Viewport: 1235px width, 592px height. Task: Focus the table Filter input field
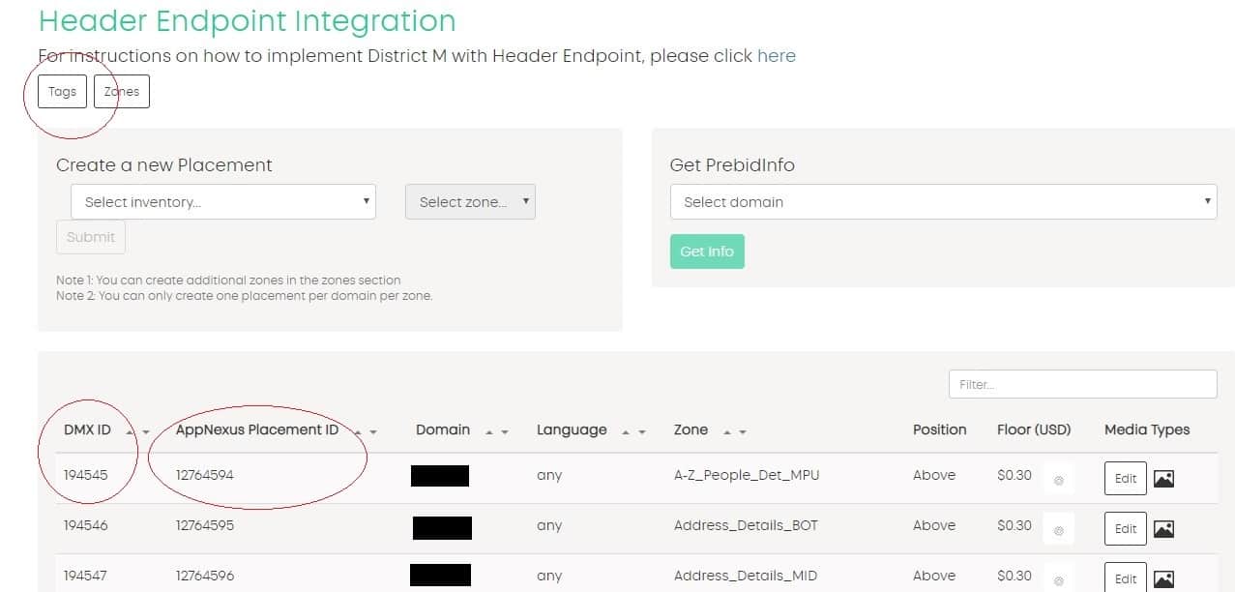1082,384
